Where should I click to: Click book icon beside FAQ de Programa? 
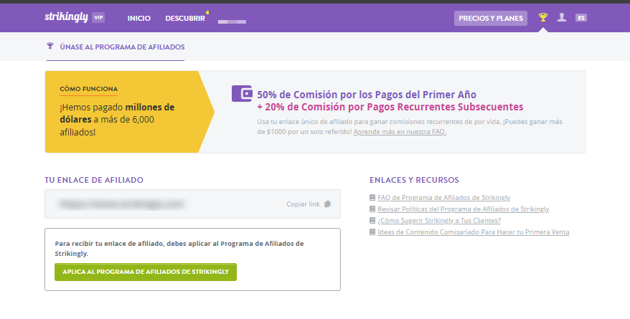point(372,197)
